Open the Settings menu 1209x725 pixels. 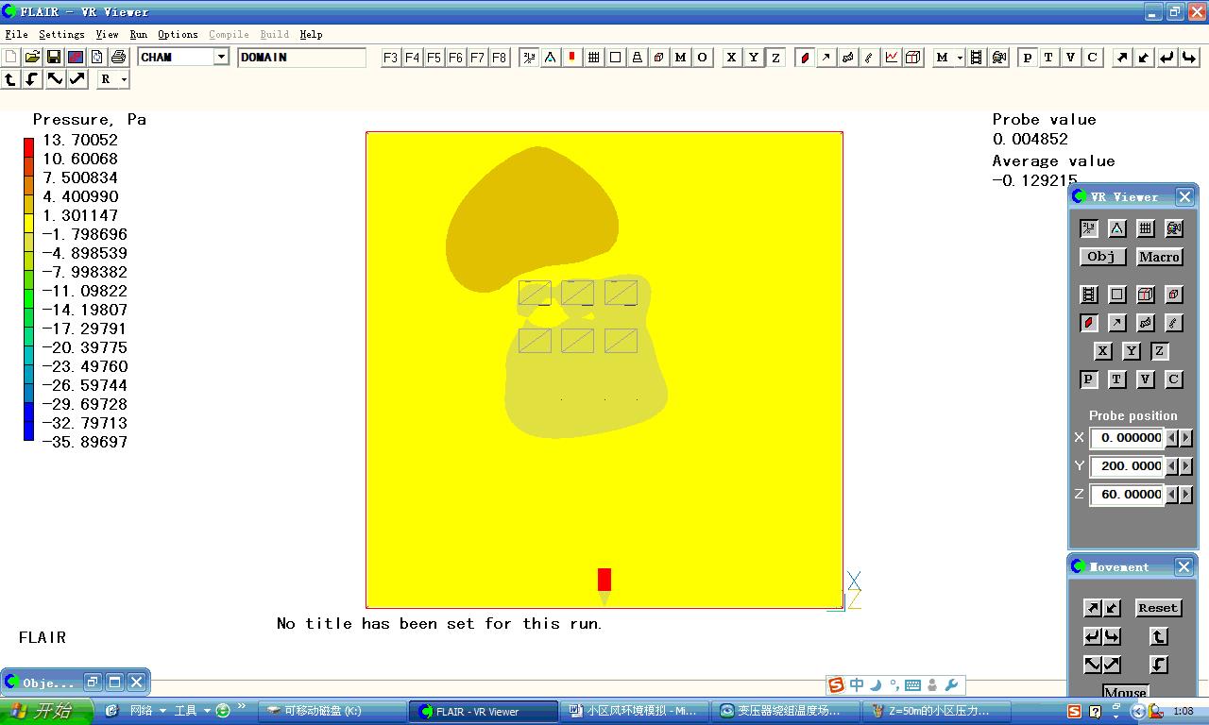click(61, 34)
